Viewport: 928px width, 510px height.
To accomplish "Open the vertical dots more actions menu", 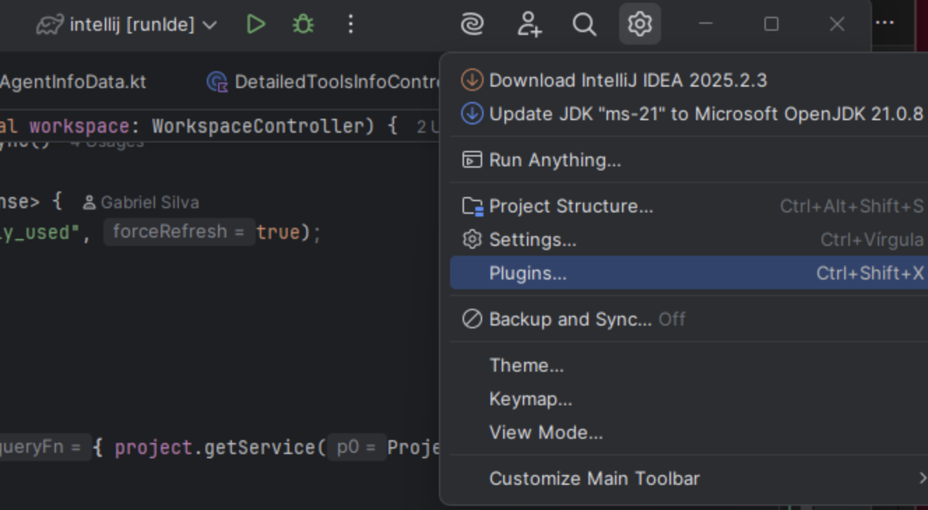I will [351, 25].
